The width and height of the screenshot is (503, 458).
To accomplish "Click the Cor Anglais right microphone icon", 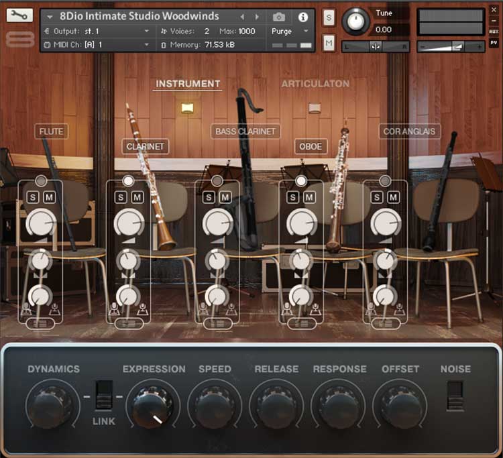I will tap(400, 310).
